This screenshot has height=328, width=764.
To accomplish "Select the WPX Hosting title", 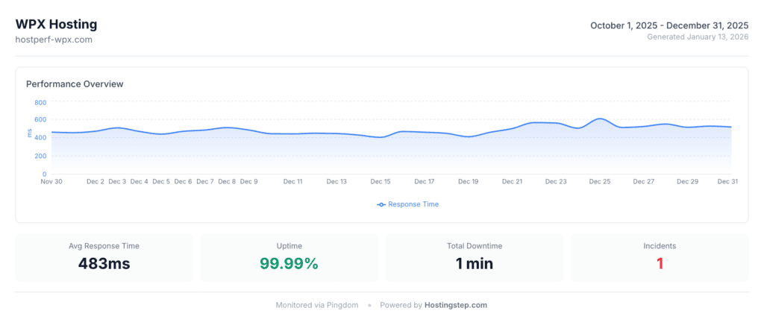I will click(56, 25).
